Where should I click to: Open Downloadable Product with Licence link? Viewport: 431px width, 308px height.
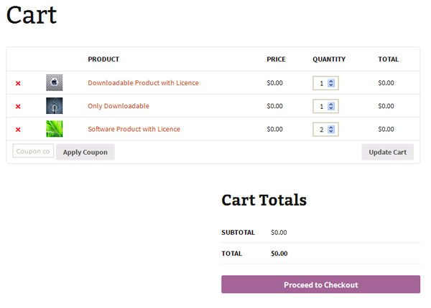click(143, 83)
